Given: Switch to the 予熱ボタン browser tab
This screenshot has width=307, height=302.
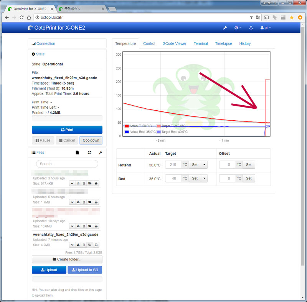Looking at the screenshot, I should 82,9.
